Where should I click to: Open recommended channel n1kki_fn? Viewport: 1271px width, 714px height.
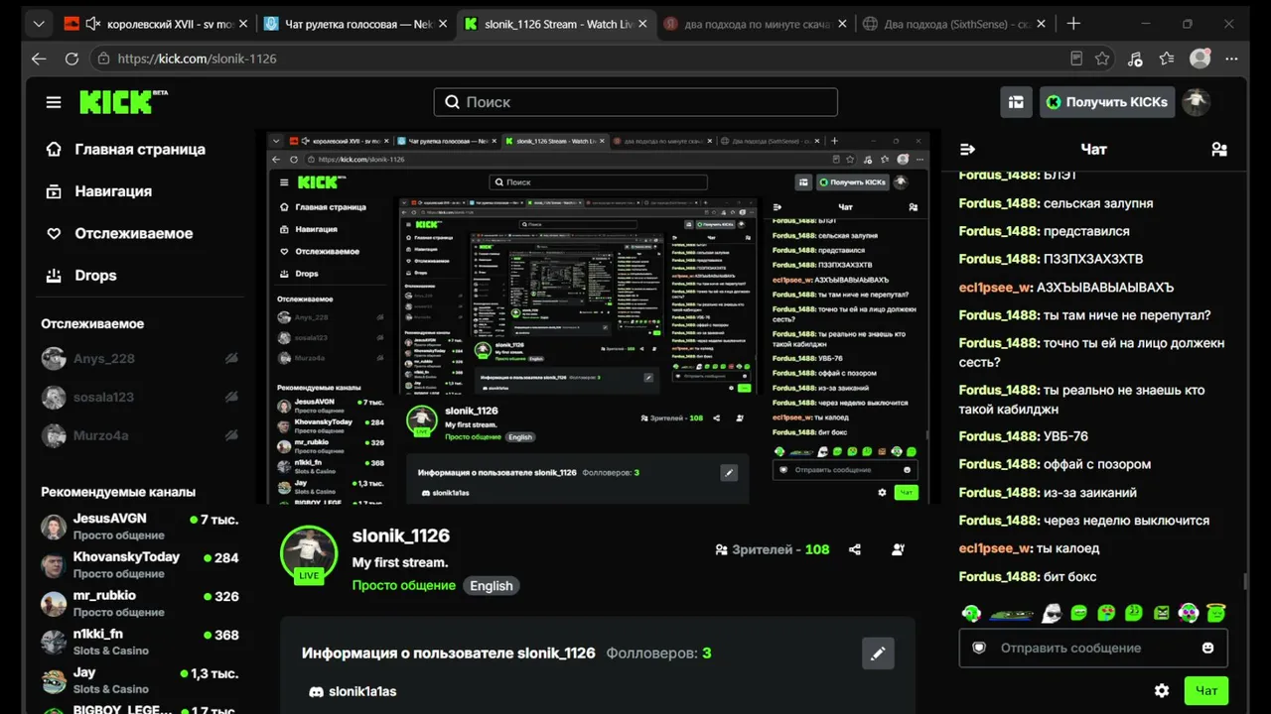pos(140,643)
